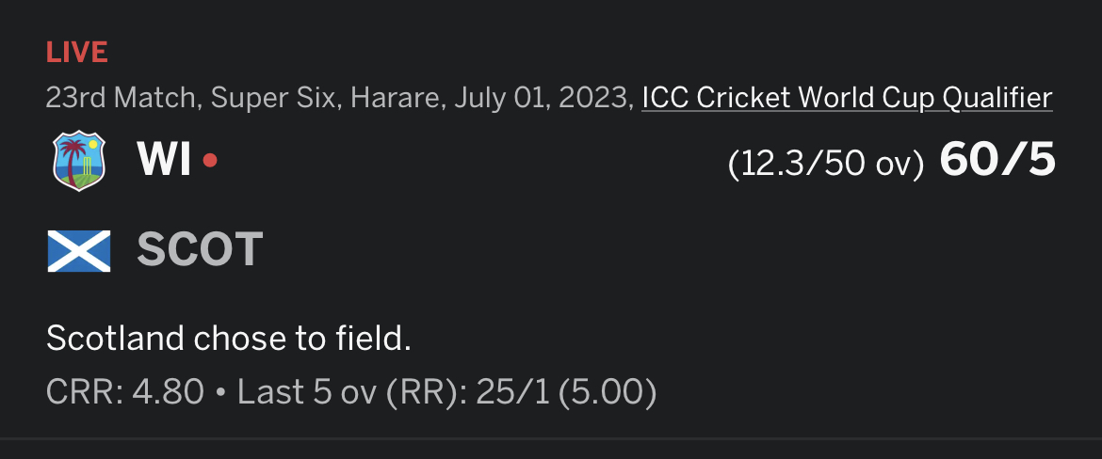1102x459 pixels.
Task: Click the 25/1 (5.00) last-overs figure
Action: click(566, 391)
